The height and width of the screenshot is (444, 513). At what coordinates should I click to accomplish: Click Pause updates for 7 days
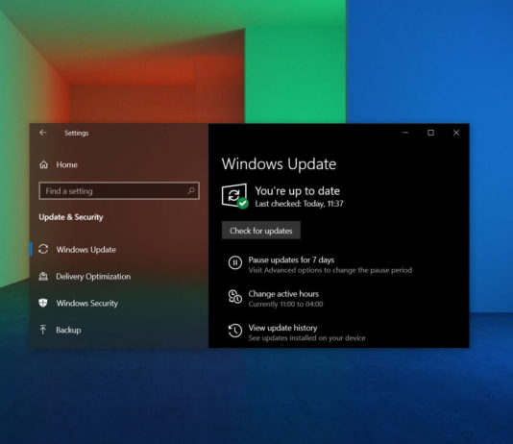[x=291, y=259]
